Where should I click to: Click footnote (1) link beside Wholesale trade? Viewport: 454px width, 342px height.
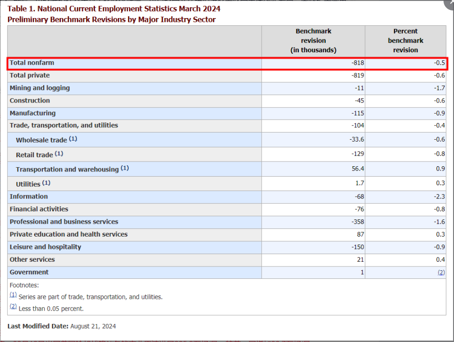point(73,139)
